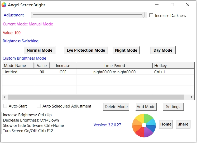Image resolution: width=197 pixels, height=143 pixels.
Task: Click the Angel ScreenBright title bar icon
Action: pos(4,5)
